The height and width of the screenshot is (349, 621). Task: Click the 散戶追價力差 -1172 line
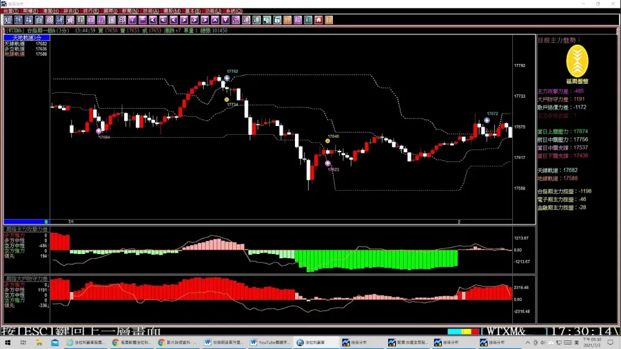tap(561, 107)
